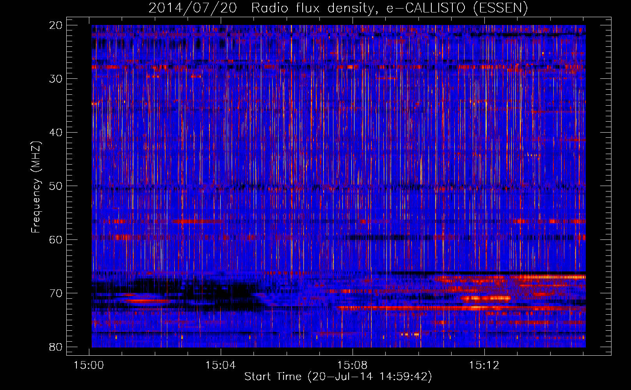Viewport: 631px width, 390px height.
Task: Click the "30" frequency tick label
Action: pos(56,79)
